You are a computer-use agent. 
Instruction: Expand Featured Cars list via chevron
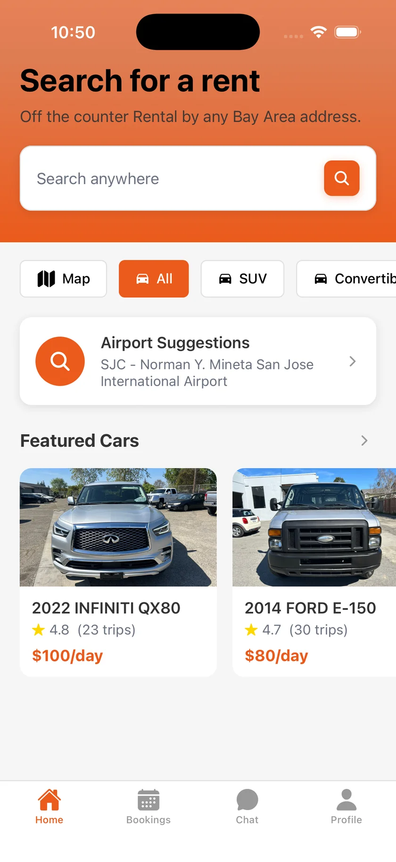coord(364,440)
